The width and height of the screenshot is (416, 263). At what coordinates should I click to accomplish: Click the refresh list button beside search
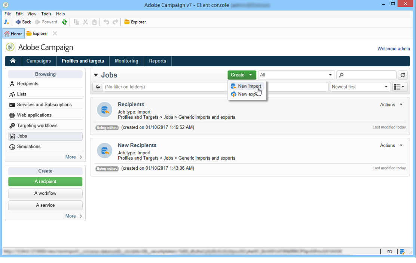point(403,75)
